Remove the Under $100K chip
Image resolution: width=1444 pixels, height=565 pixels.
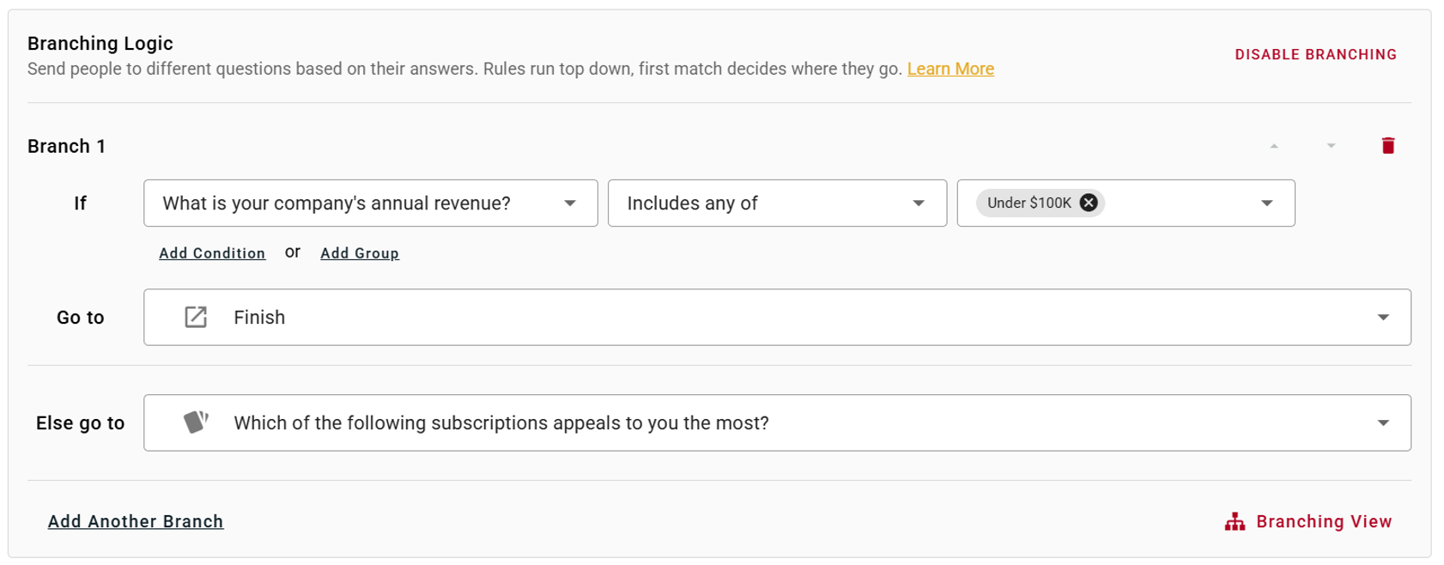(x=1089, y=203)
